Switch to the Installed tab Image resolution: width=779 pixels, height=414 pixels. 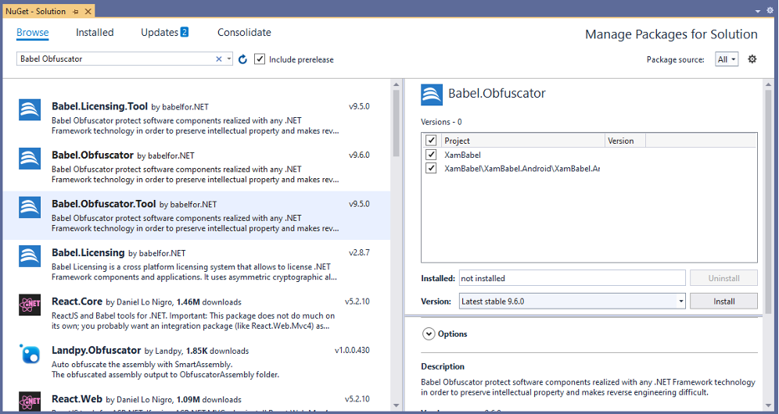point(95,32)
